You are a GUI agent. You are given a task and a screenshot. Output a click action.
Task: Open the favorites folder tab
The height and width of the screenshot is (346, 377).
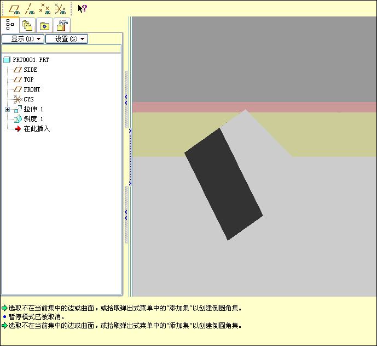pyautogui.click(x=44, y=25)
